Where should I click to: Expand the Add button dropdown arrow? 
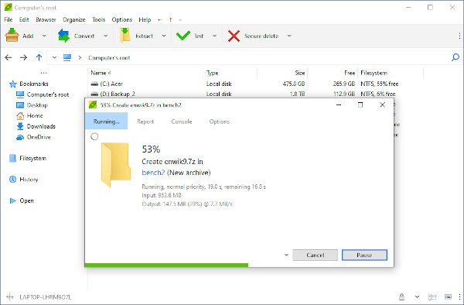tap(44, 36)
